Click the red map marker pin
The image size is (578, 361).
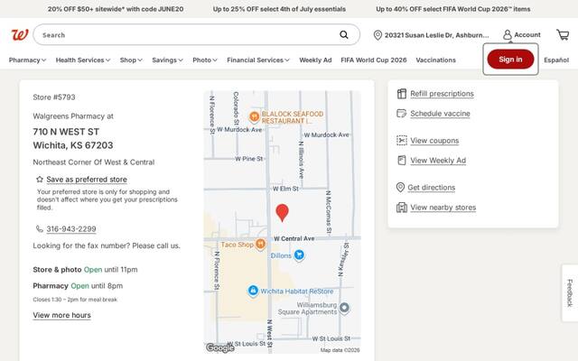point(282,213)
